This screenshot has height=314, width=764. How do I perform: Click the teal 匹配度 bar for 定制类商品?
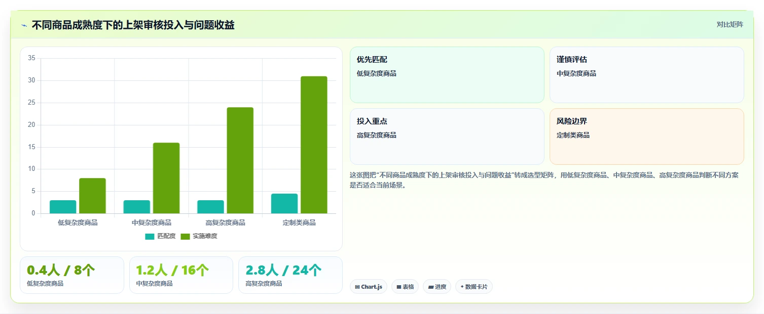[x=284, y=203]
